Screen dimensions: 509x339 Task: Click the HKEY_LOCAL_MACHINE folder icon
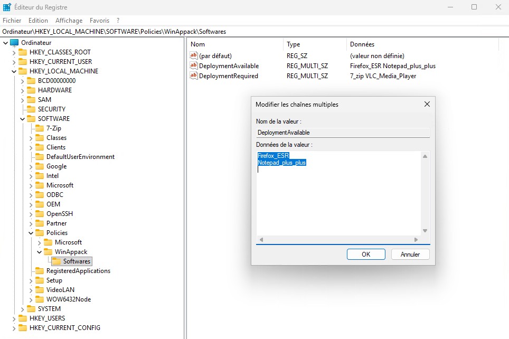23,71
